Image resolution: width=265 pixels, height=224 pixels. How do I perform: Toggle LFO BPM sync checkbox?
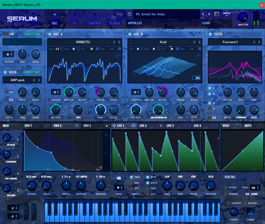(148, 177)
